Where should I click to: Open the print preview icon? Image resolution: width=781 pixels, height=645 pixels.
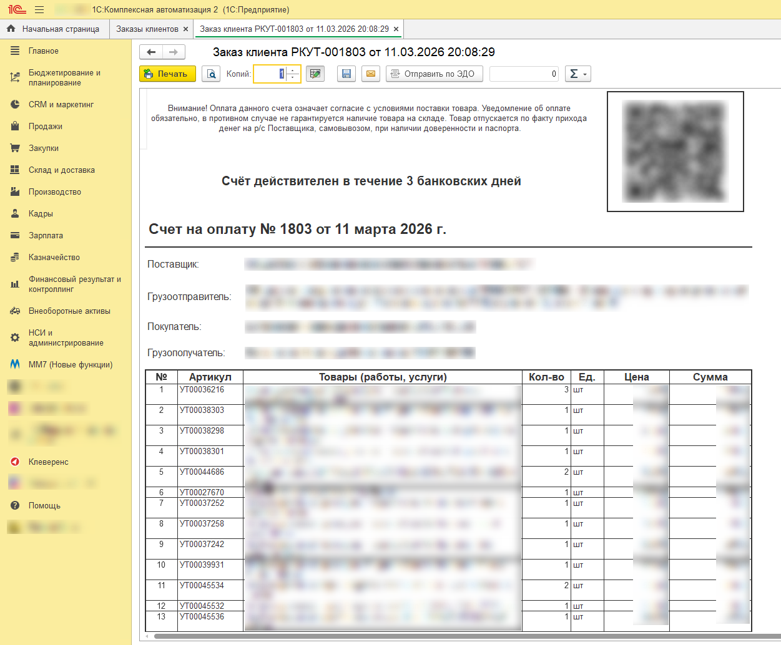coord(212,74)
